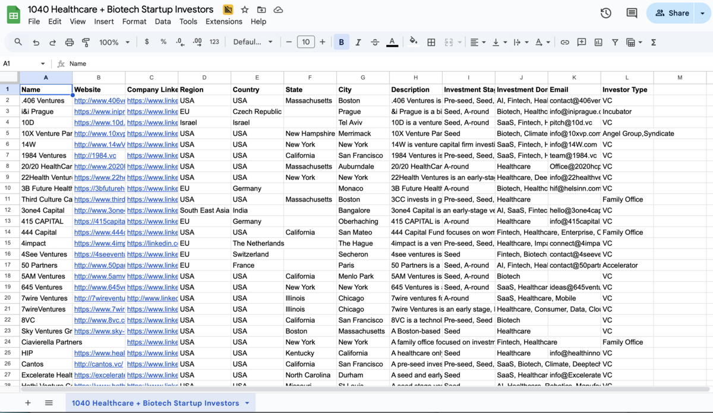Open the text color picker
713x413 pixels.
click(x=392, y=42)
